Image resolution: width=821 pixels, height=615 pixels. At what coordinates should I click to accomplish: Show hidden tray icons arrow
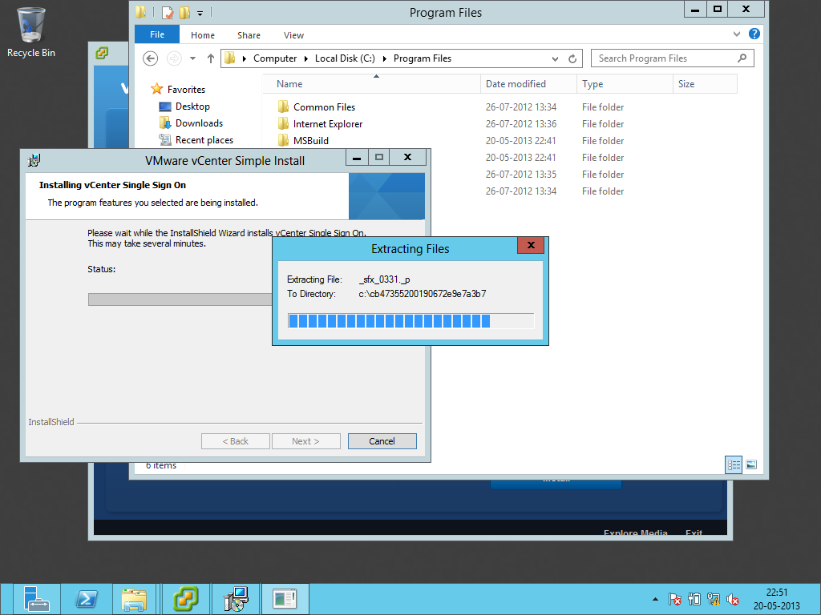coord(655,599)
